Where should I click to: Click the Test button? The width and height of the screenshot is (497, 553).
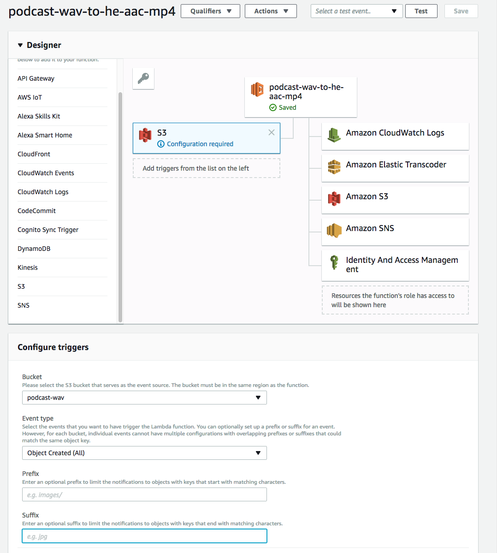coord(421,11)
